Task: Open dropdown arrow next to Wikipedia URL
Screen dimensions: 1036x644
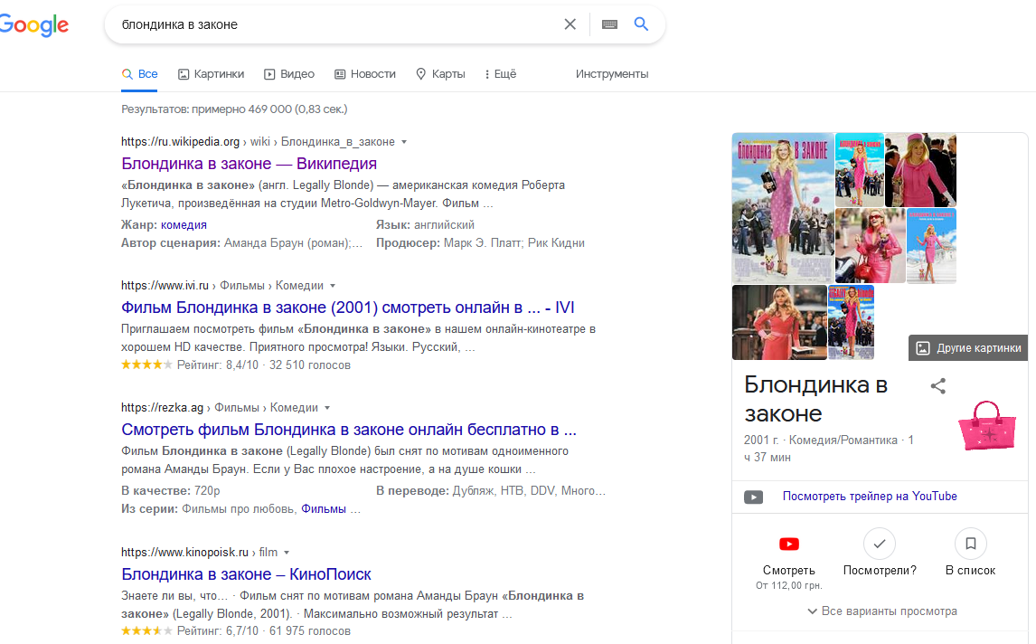Action: [x=404, y=142]
